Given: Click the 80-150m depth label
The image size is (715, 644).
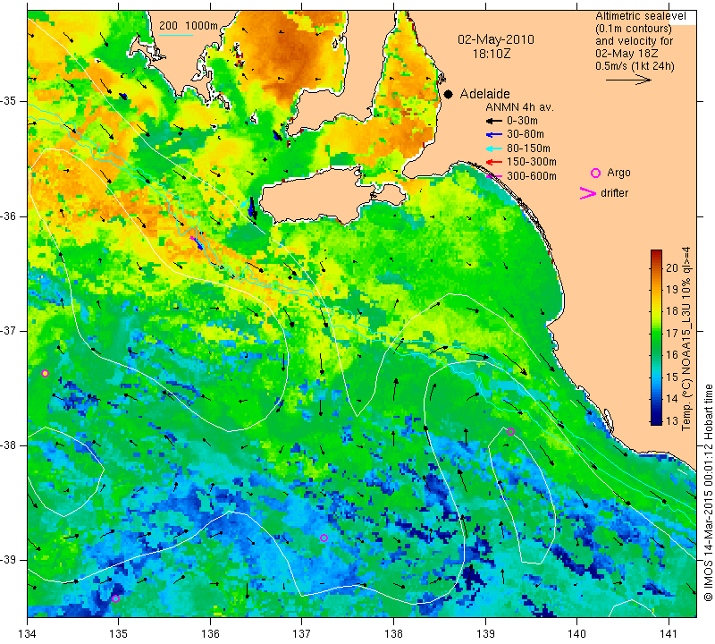Looking at the screenshot, I should coord(528,148).
